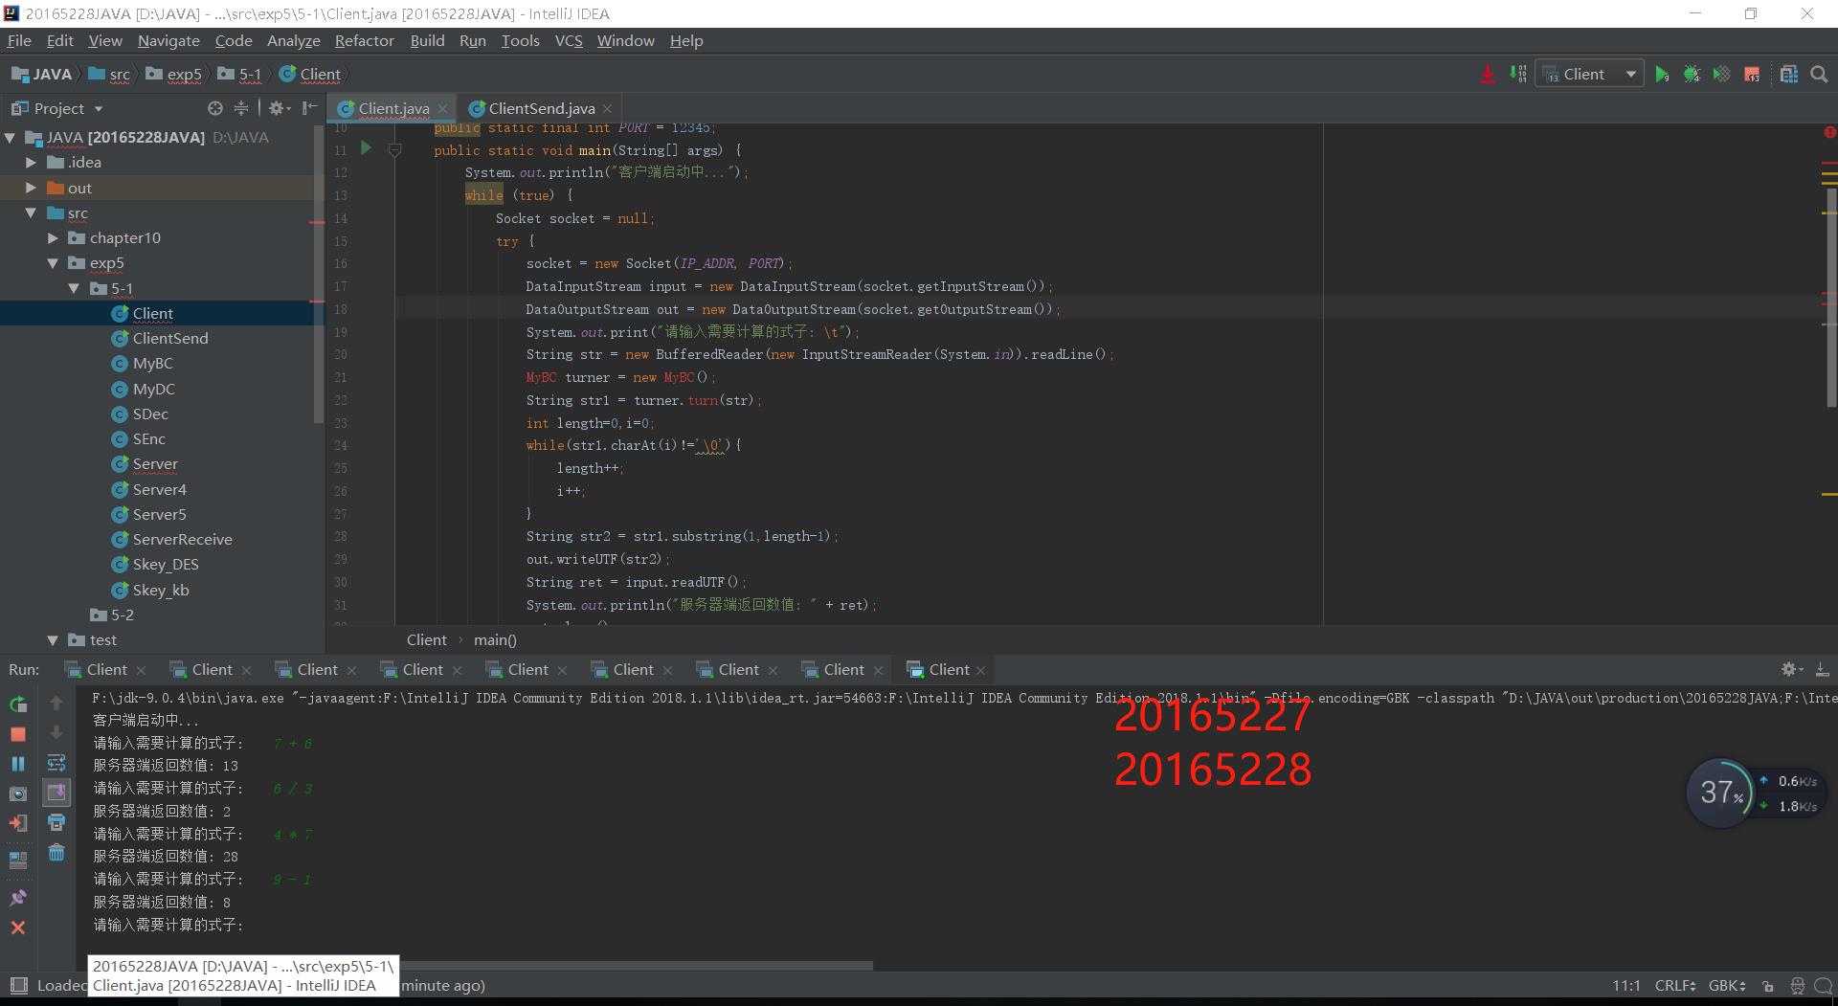The height and width of the screenshot is (1006, 1838).
Task: Collapse the test folder
Action: pyautogui.click(x=53, y=639)
